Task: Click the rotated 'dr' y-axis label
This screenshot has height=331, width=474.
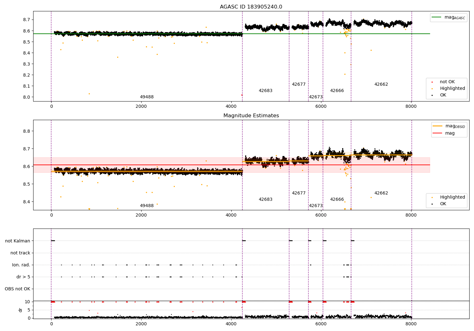Action: tap(21, 310)
